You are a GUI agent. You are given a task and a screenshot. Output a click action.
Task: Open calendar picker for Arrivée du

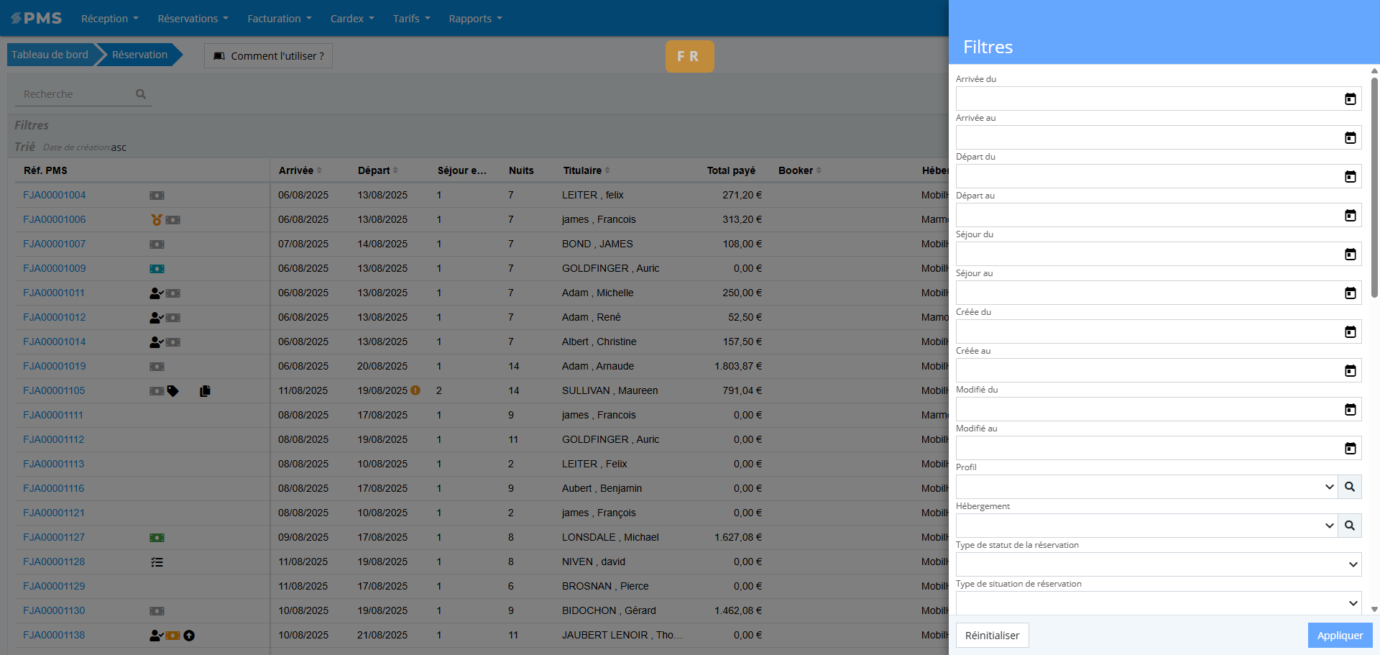pyautogui.click(x=1350, y=99)
